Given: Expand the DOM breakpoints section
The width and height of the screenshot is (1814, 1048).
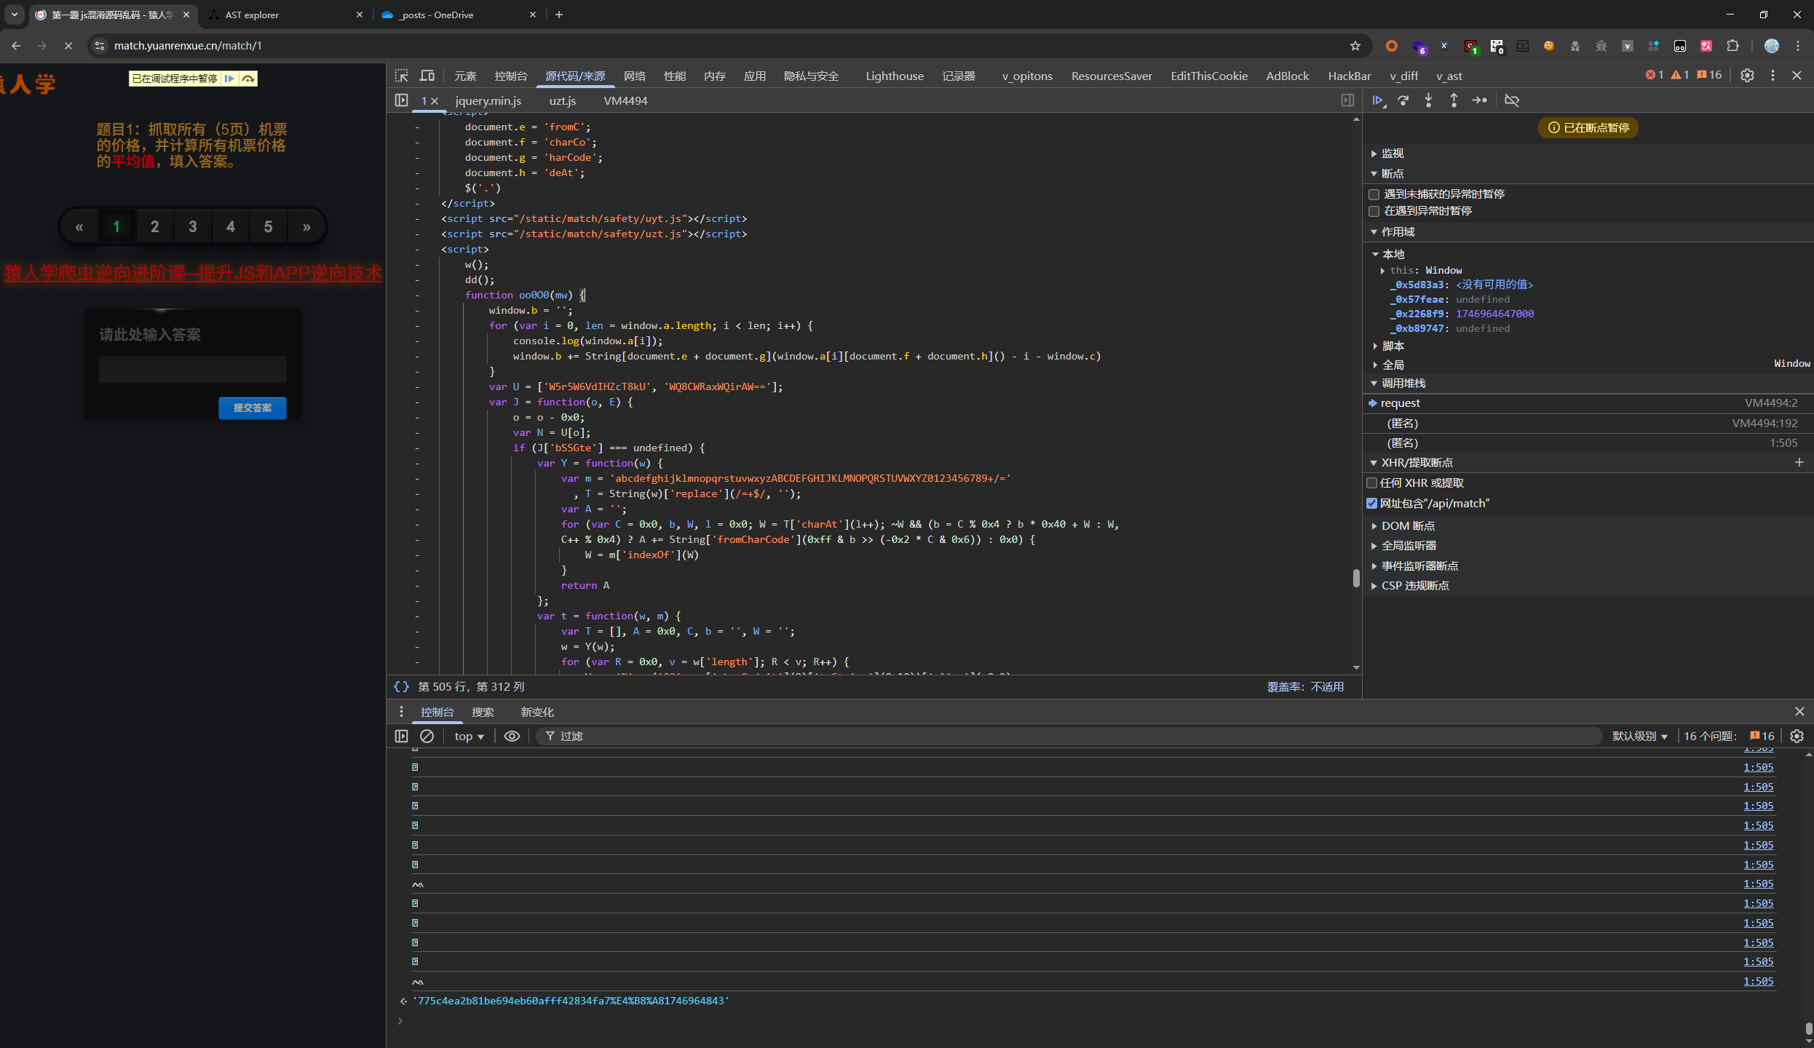Looking at the screenshot, I should (1407, 525).
